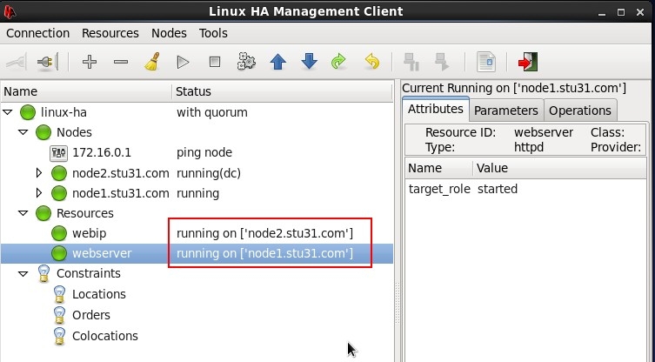This screenshot has width=655, height=362.
Task: Click the 'with quorum' status text
Action: coord(211,112)
